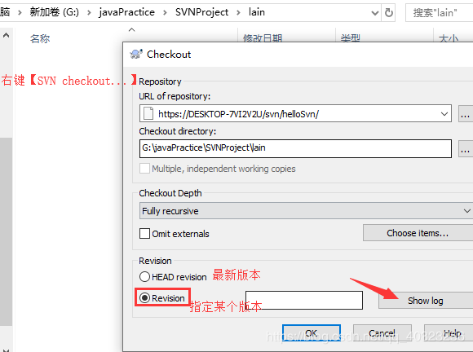Expand the Checkout Depth combo box
473x352 pixels.
pos(306,211)
